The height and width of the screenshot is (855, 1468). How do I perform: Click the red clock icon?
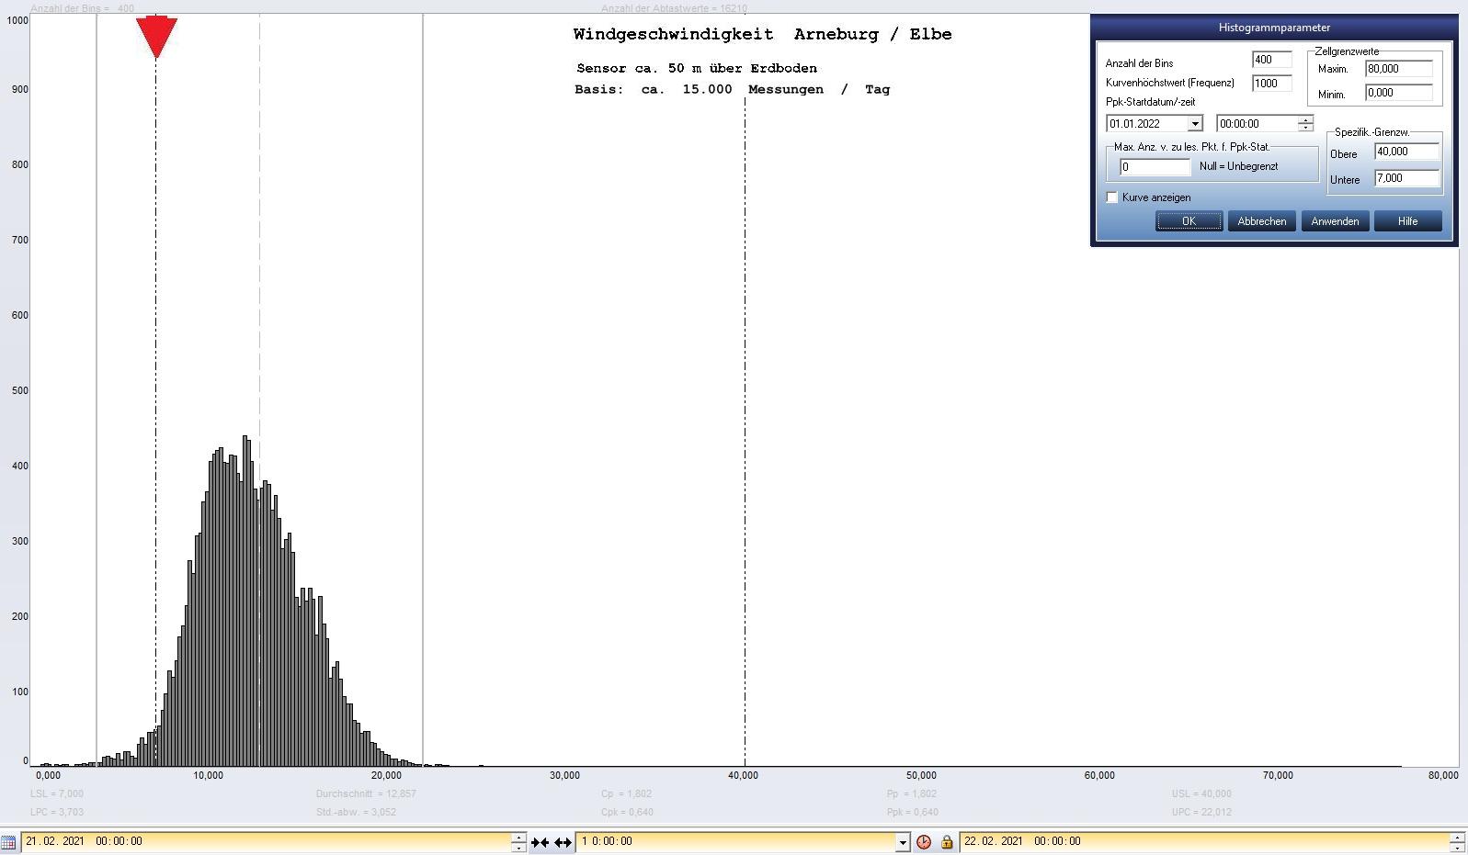(924, 842)
